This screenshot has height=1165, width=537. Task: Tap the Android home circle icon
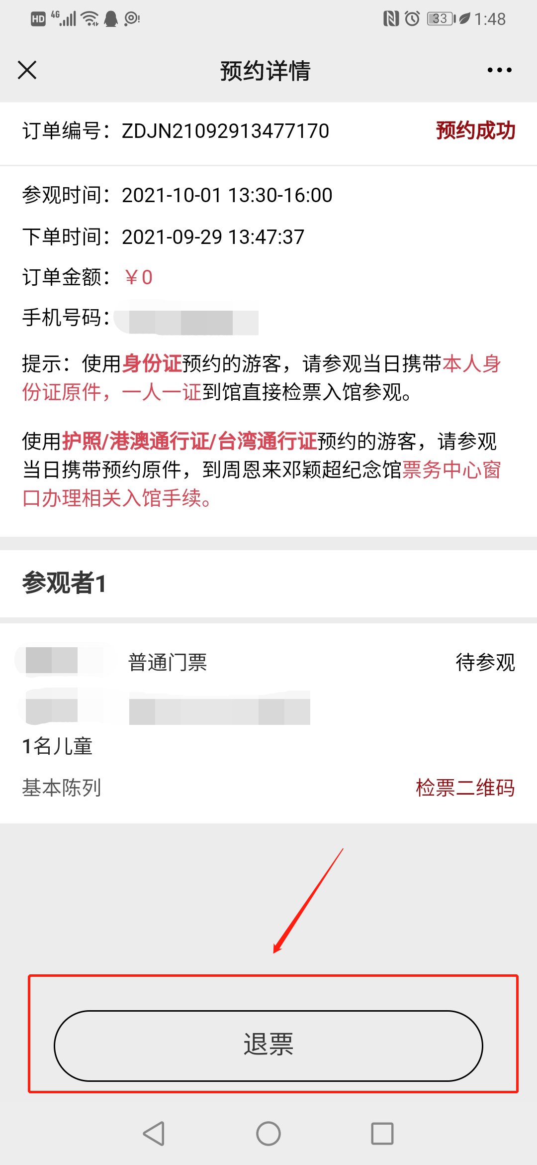pos(268,1134)
